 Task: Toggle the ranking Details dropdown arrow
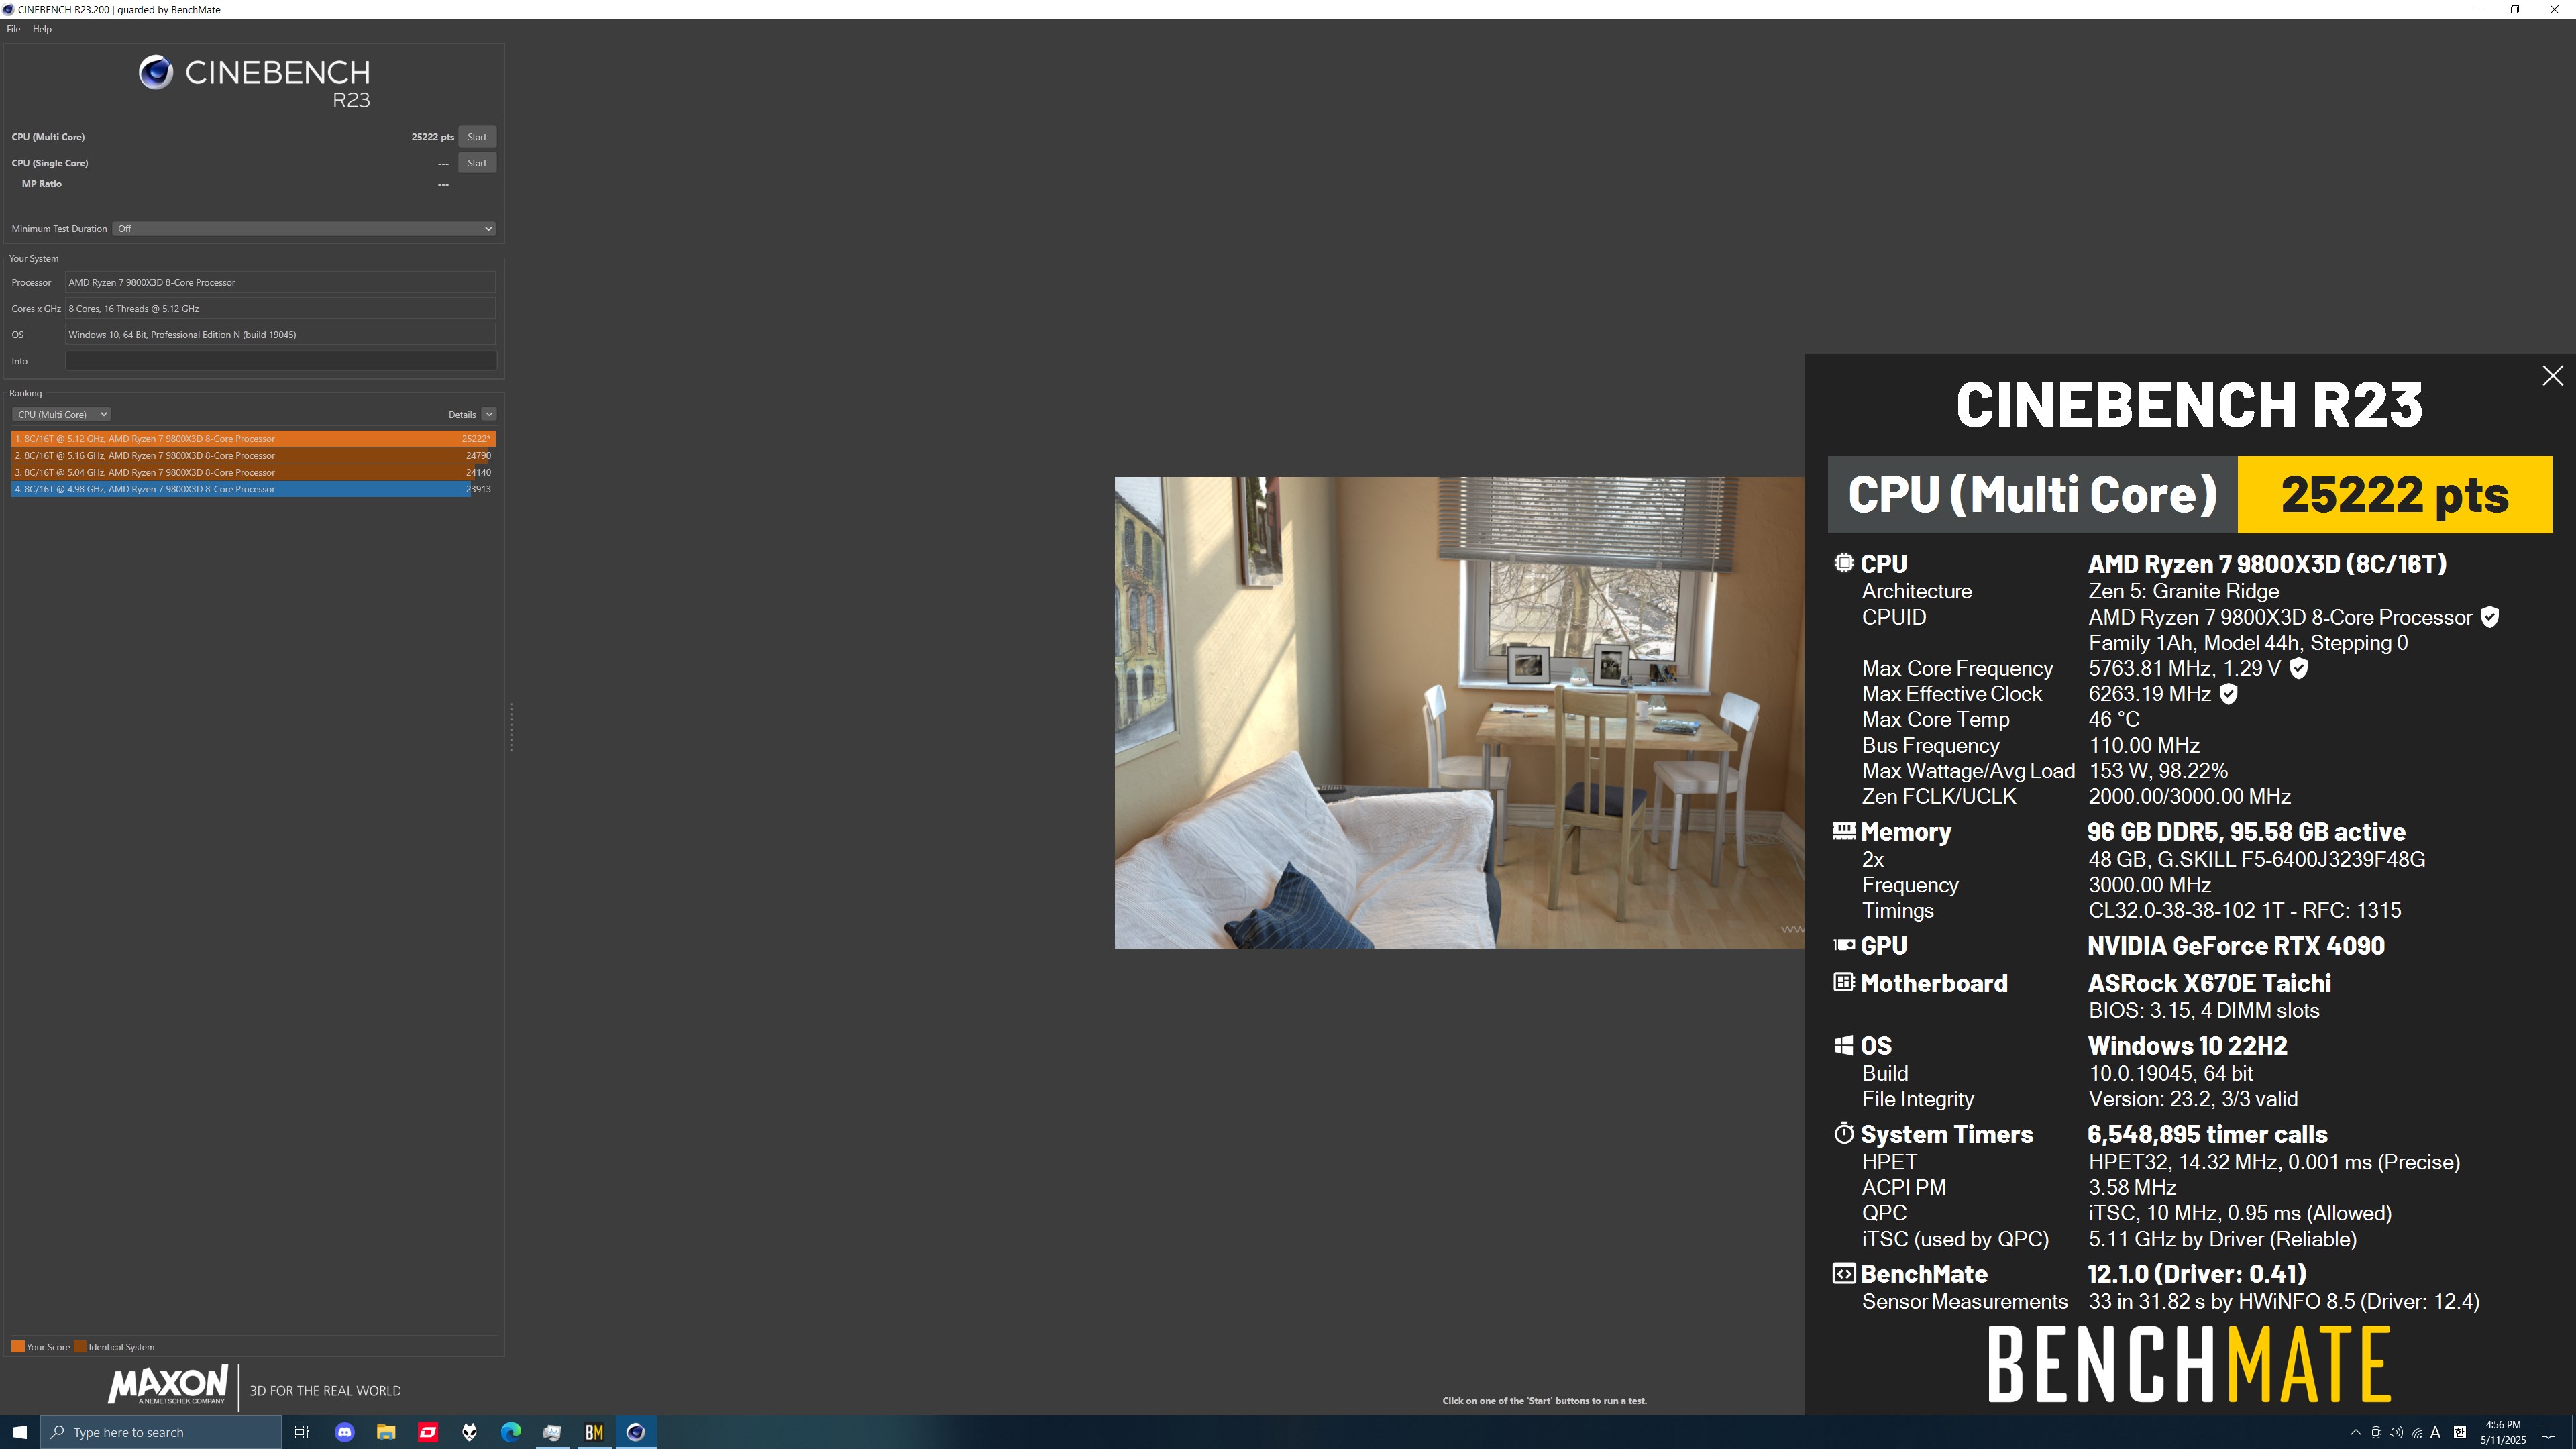(488, 414)
